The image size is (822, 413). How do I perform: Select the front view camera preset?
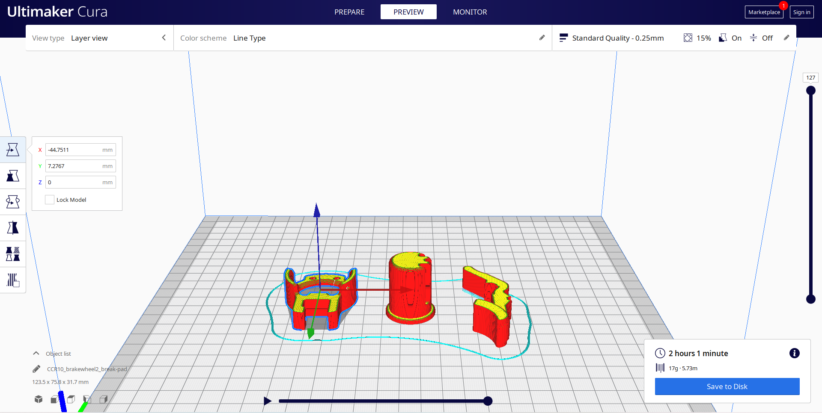54,399
